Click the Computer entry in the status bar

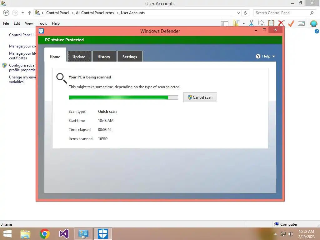[286, 224]
